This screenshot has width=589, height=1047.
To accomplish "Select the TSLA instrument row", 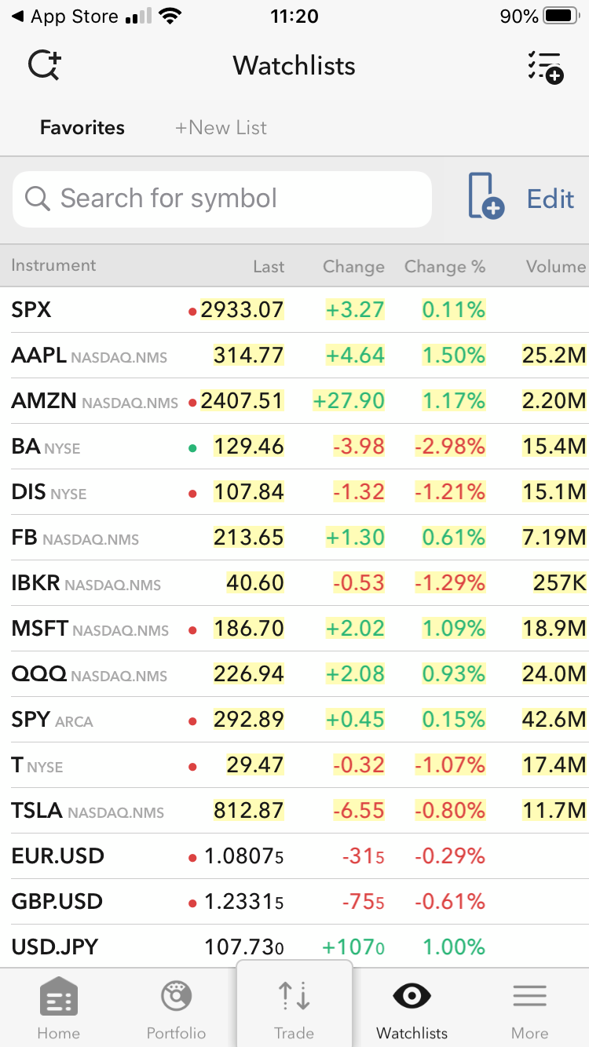I will [87, 811].
